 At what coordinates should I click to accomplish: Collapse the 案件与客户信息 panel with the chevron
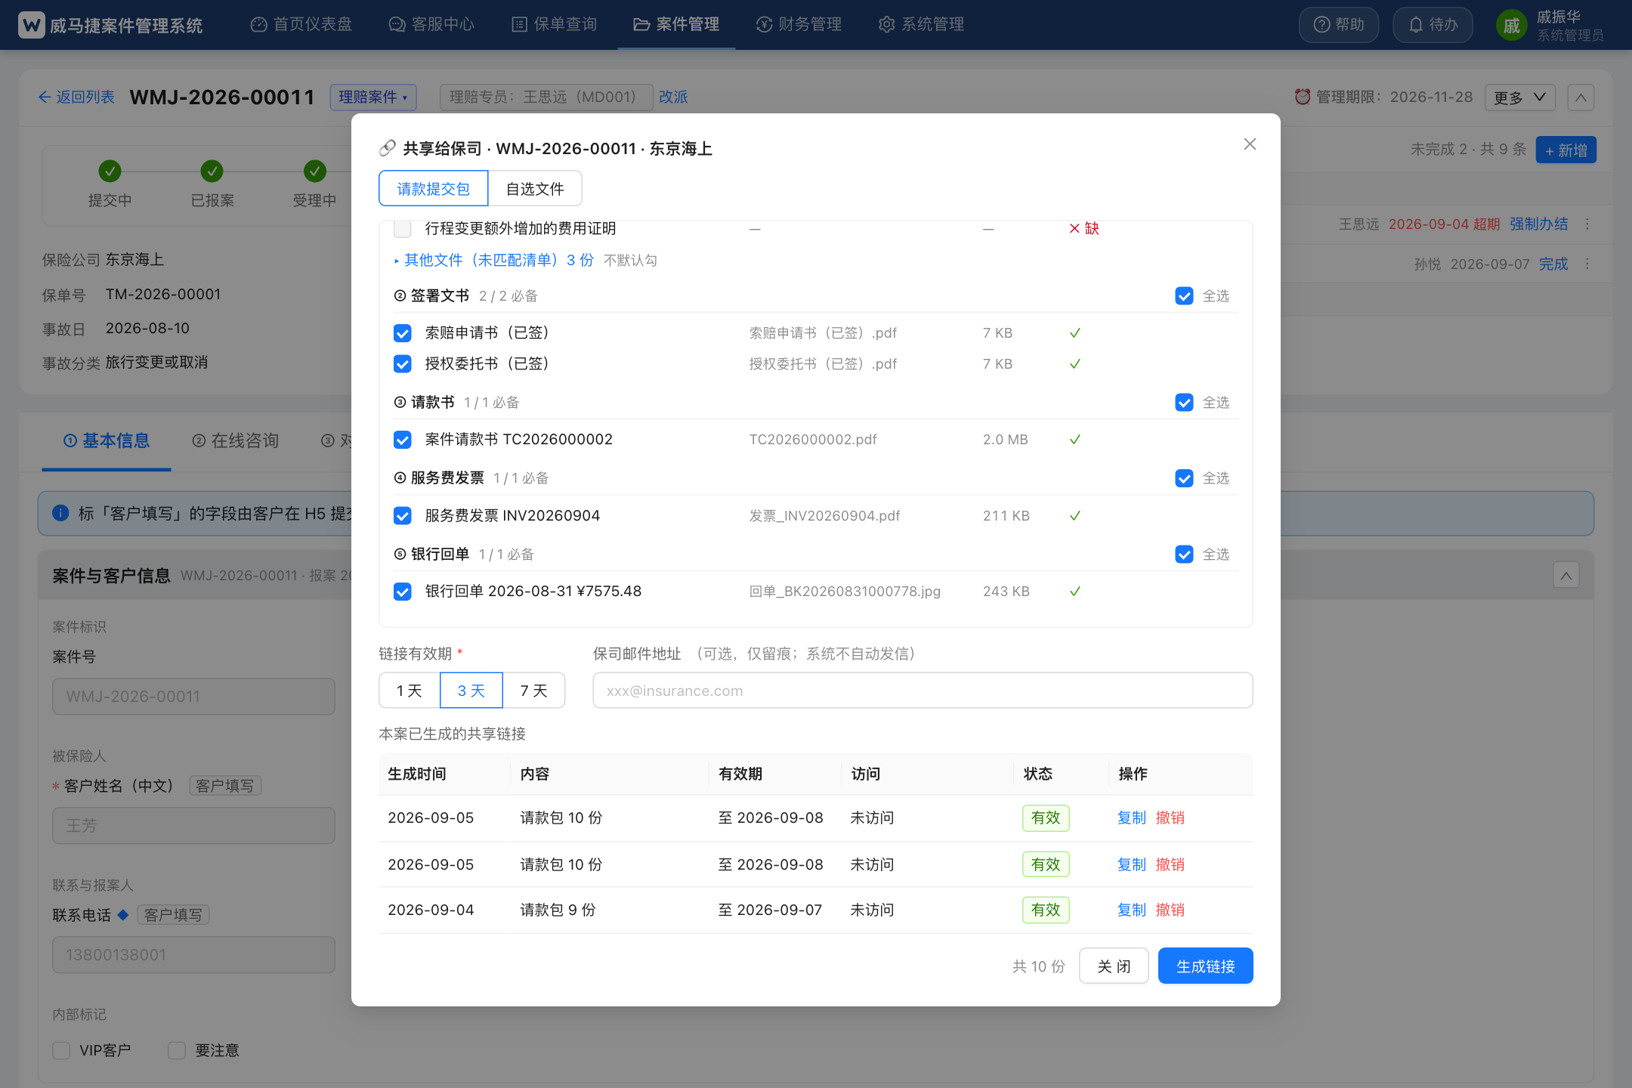1566,576
